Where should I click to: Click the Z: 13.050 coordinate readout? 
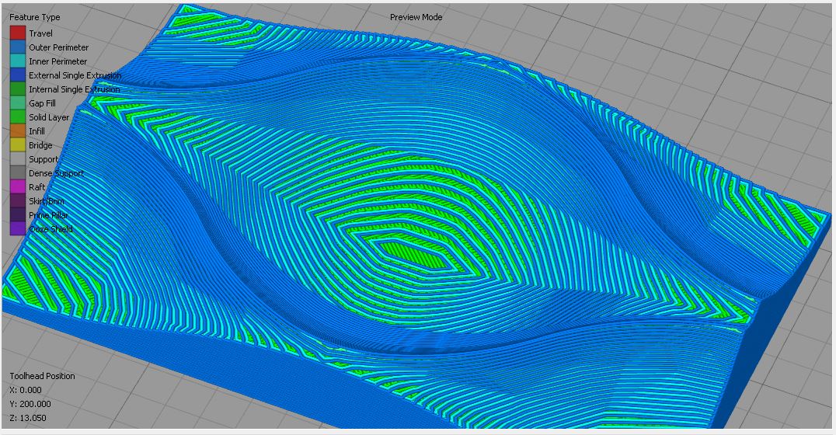click(x=28, y=417)
